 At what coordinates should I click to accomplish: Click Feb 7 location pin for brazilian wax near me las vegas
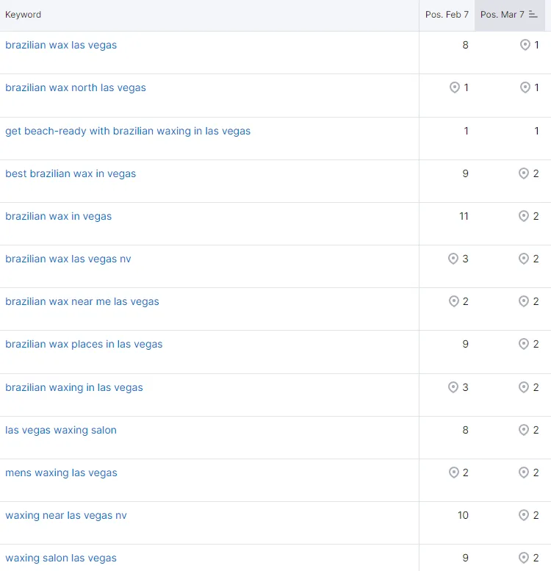pos(454,301)
